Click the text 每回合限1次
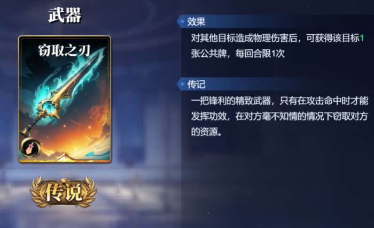The height and width of the screenshot is (228, 374). [x=260, y=54]
